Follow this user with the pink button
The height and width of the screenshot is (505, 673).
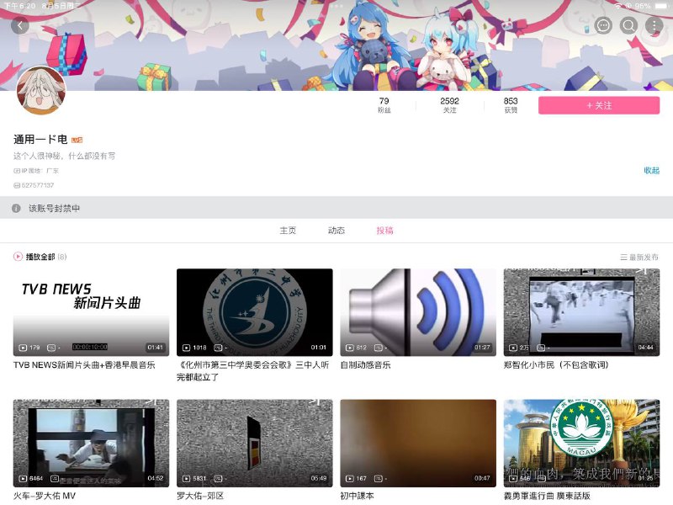[599, 105]
